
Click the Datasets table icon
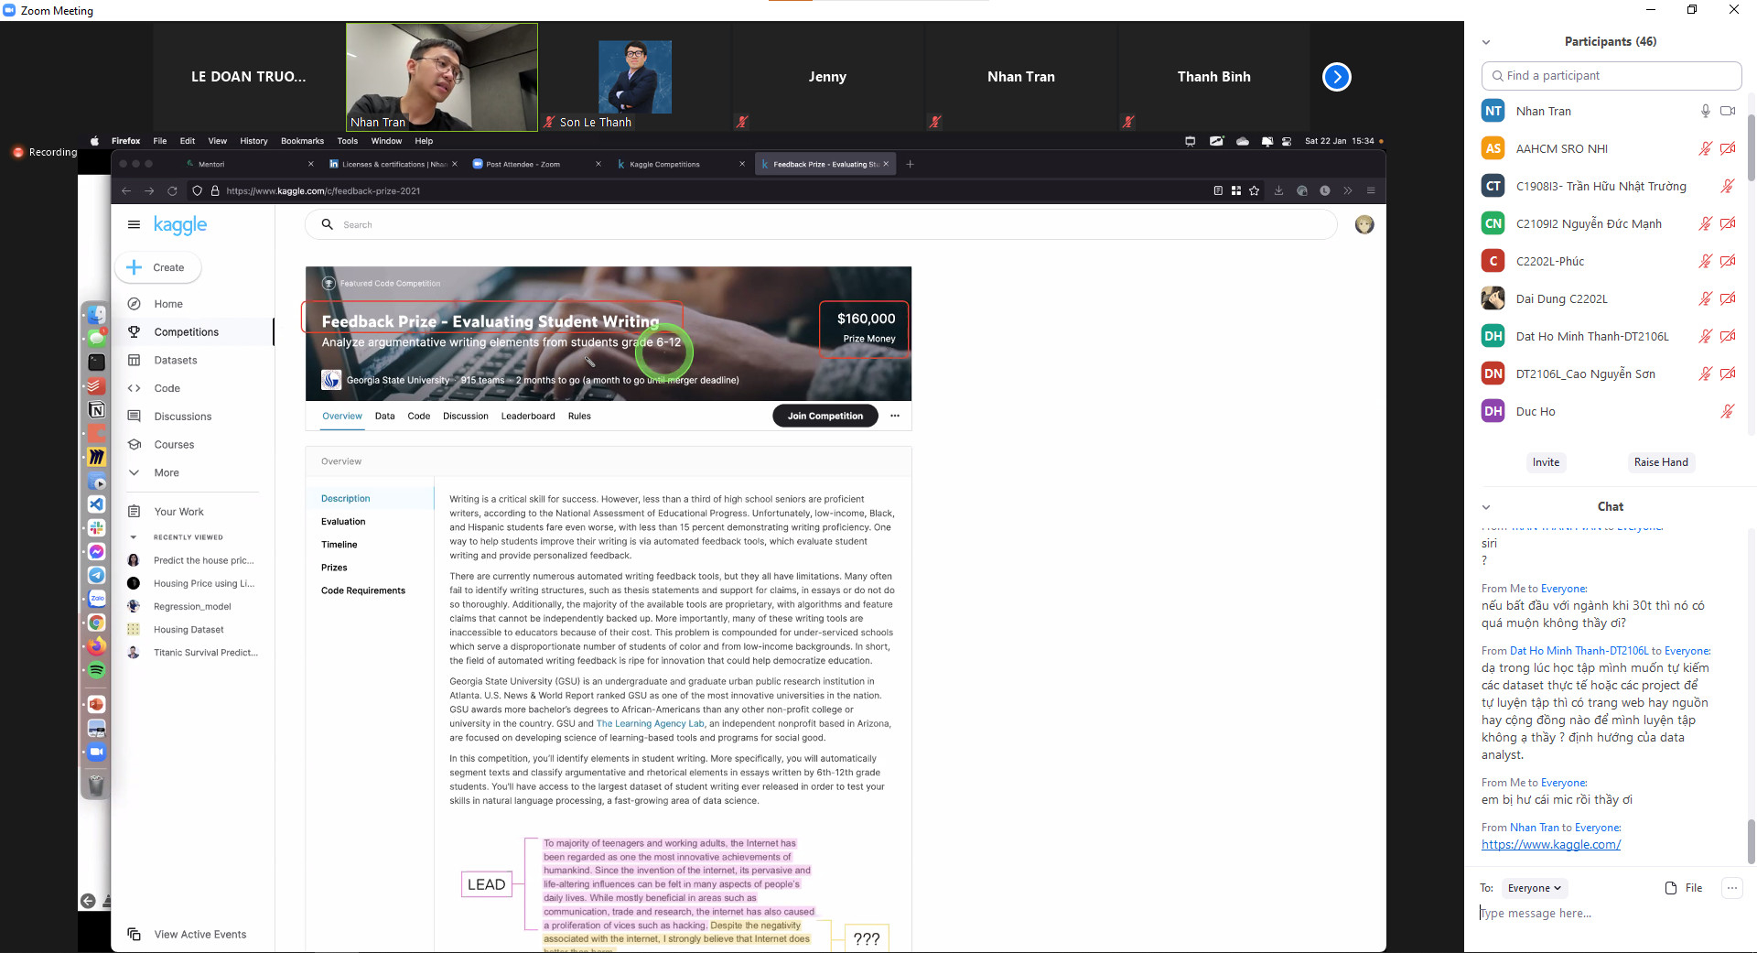coord(134,360)
